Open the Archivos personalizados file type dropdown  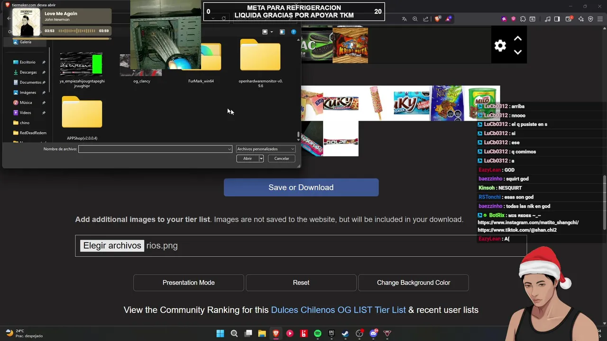[266, 149]
